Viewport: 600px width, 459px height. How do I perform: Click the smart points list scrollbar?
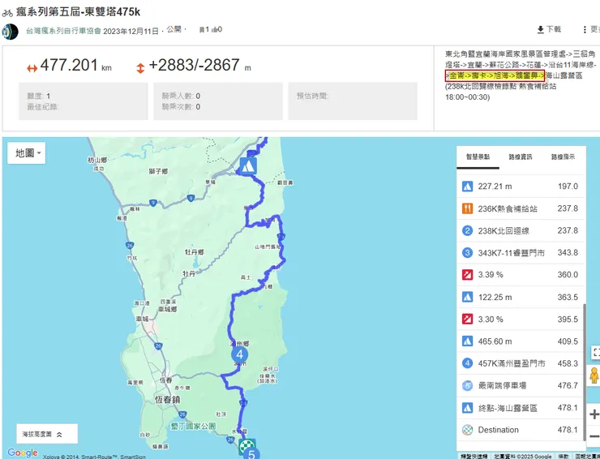click(584, 372)
